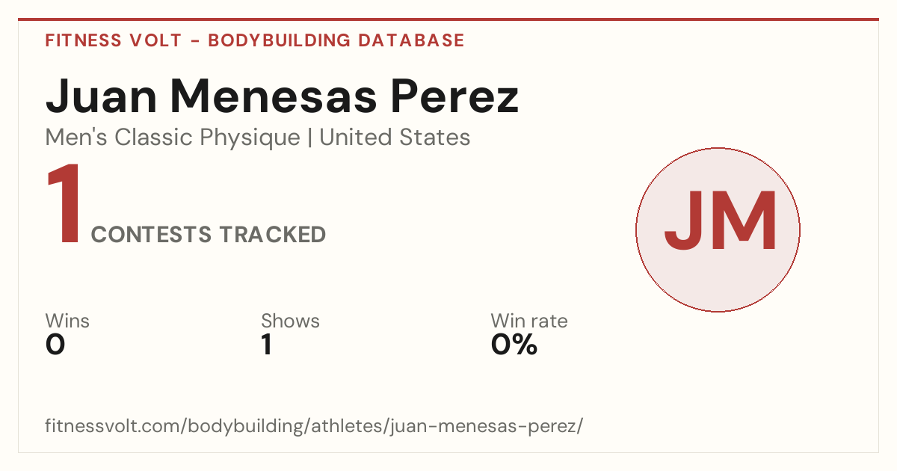Click the JM avatar circle
The height and width of the screenshot is (471, 897).
click(718, 230)
